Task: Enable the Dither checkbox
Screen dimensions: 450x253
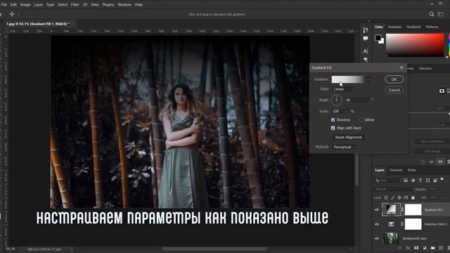Action: point(361,119)
